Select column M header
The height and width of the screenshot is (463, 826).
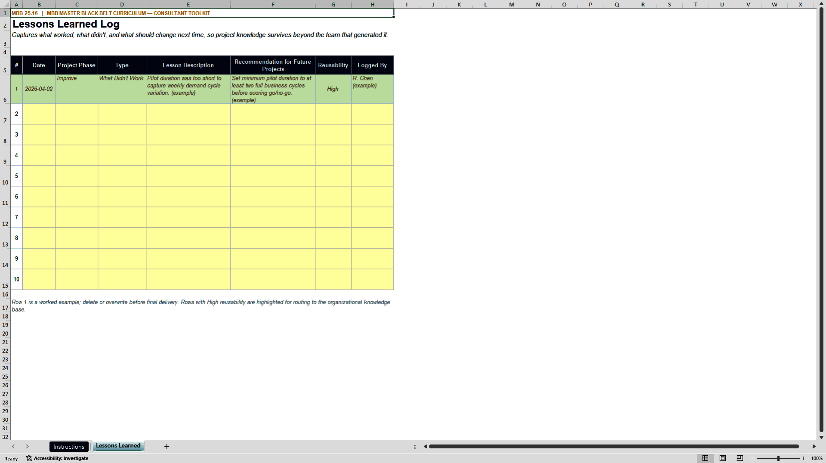[512, 4]
